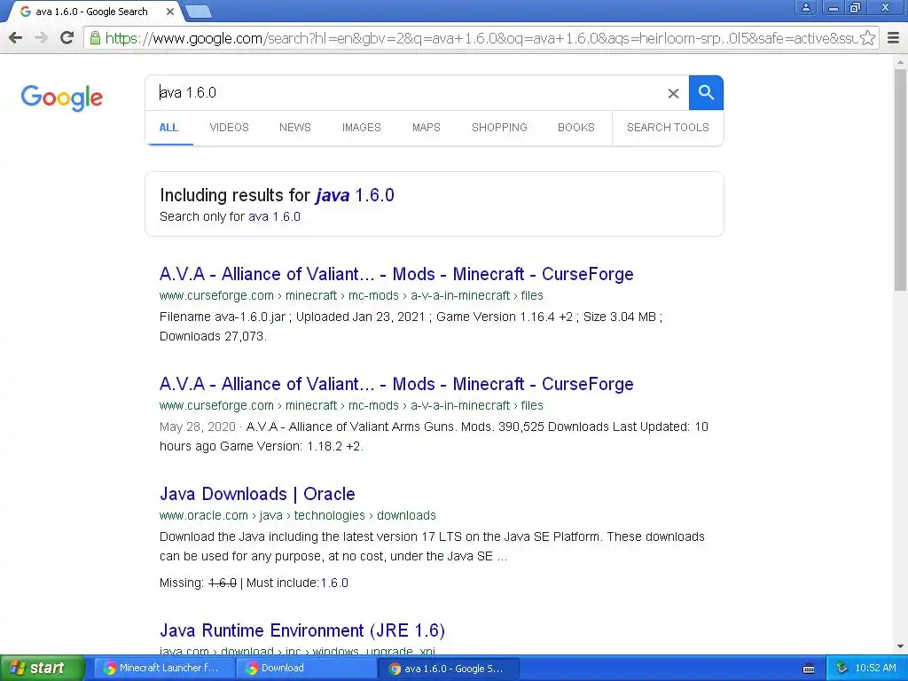Click the 10:52 AM taskbar clock
Image resolution: width=908 pixels, height=681 pixels.
point(875,669)
